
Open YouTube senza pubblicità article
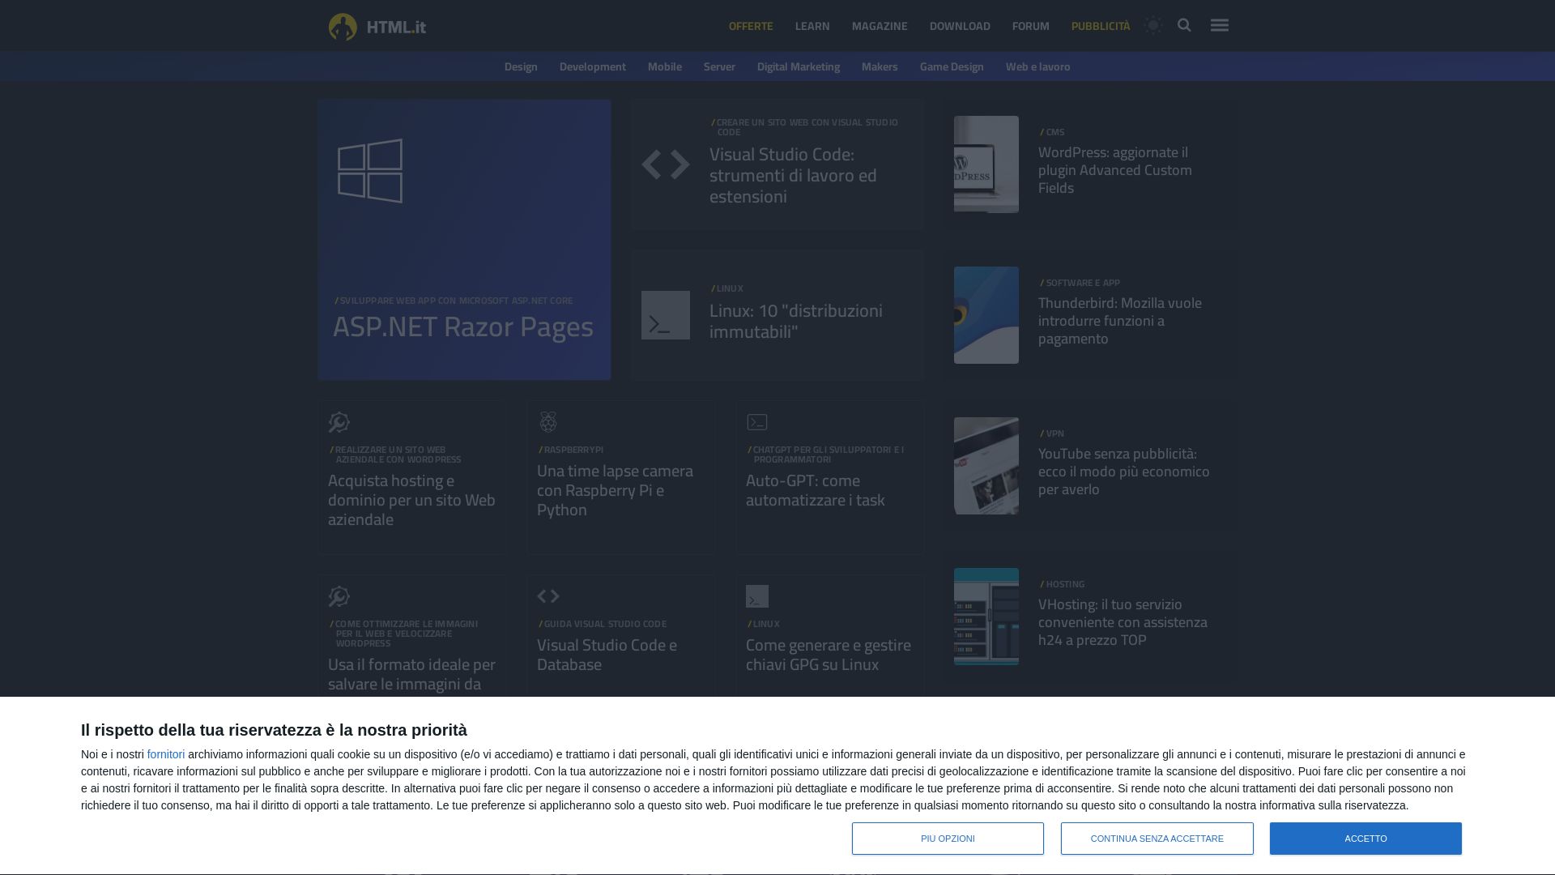(1124, 472)
